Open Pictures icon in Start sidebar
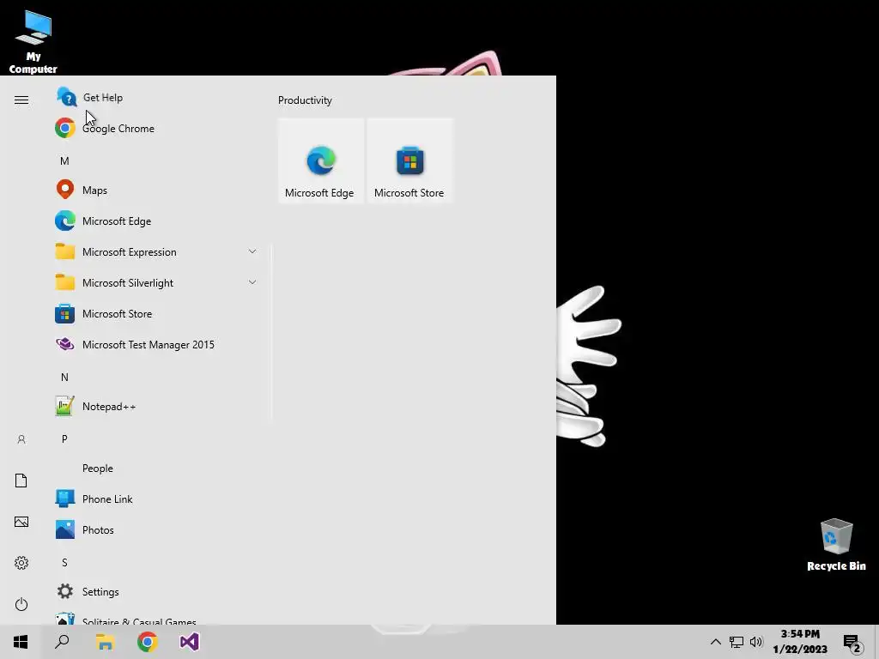 click(x=21, y=522)
